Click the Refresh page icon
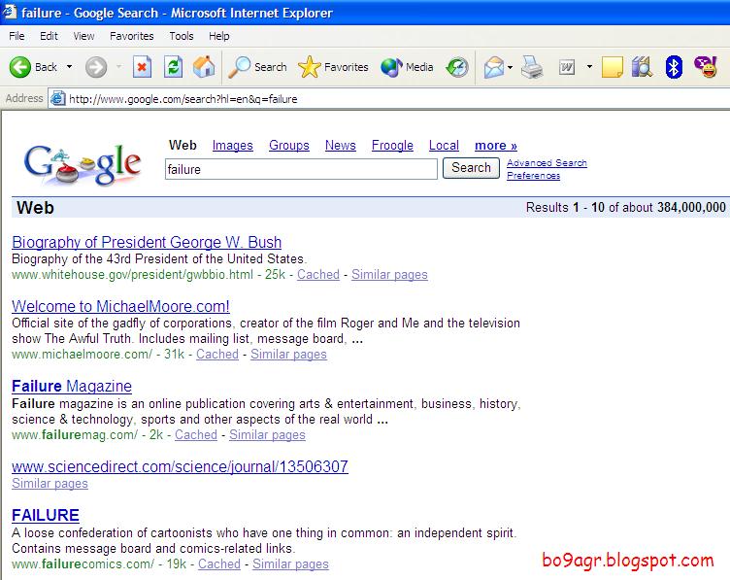 pyautogui.click(x=173, y=67)
